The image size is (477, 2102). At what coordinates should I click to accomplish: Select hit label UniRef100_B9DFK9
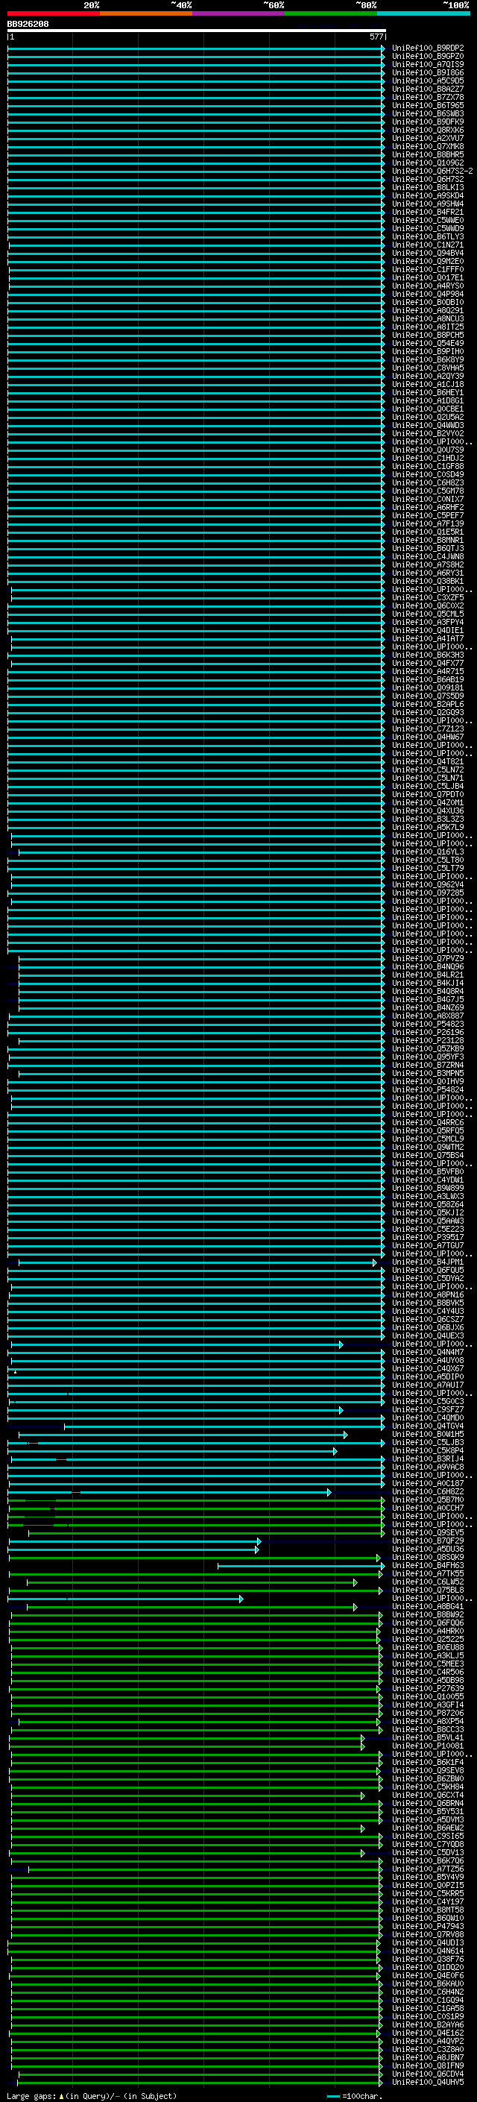tap(427, 122)
